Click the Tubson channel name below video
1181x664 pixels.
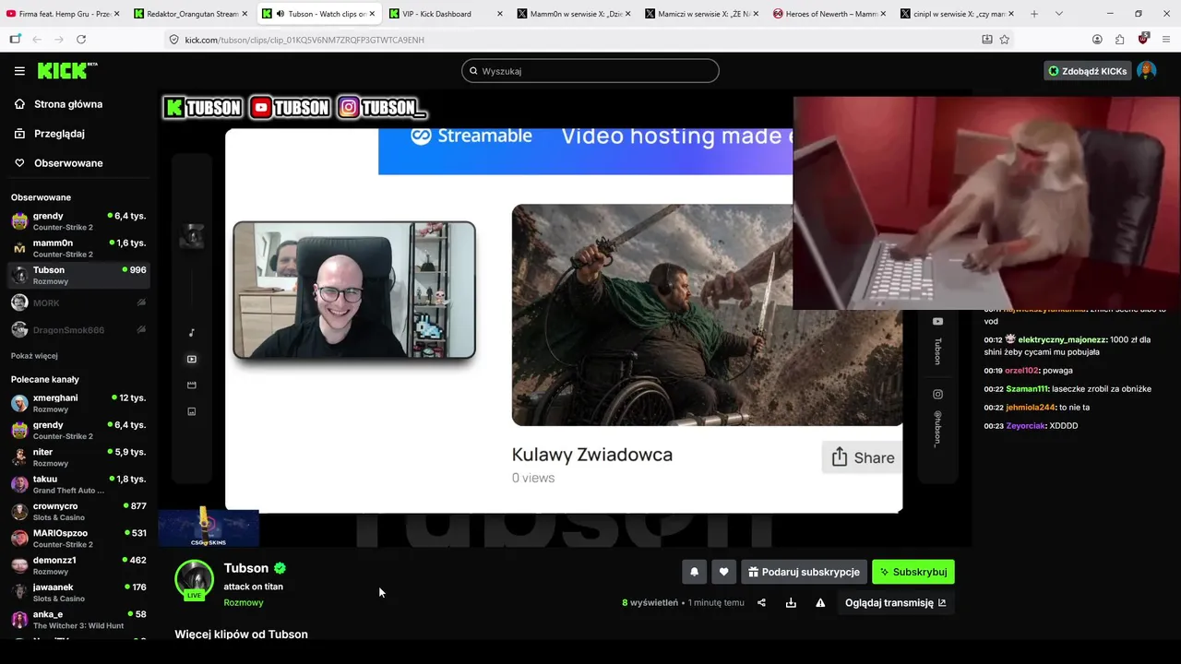coord(246,568)
